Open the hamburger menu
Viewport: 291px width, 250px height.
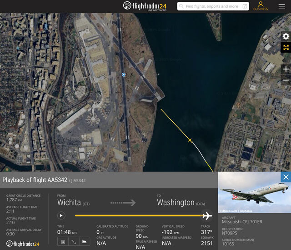coord(281,6)
